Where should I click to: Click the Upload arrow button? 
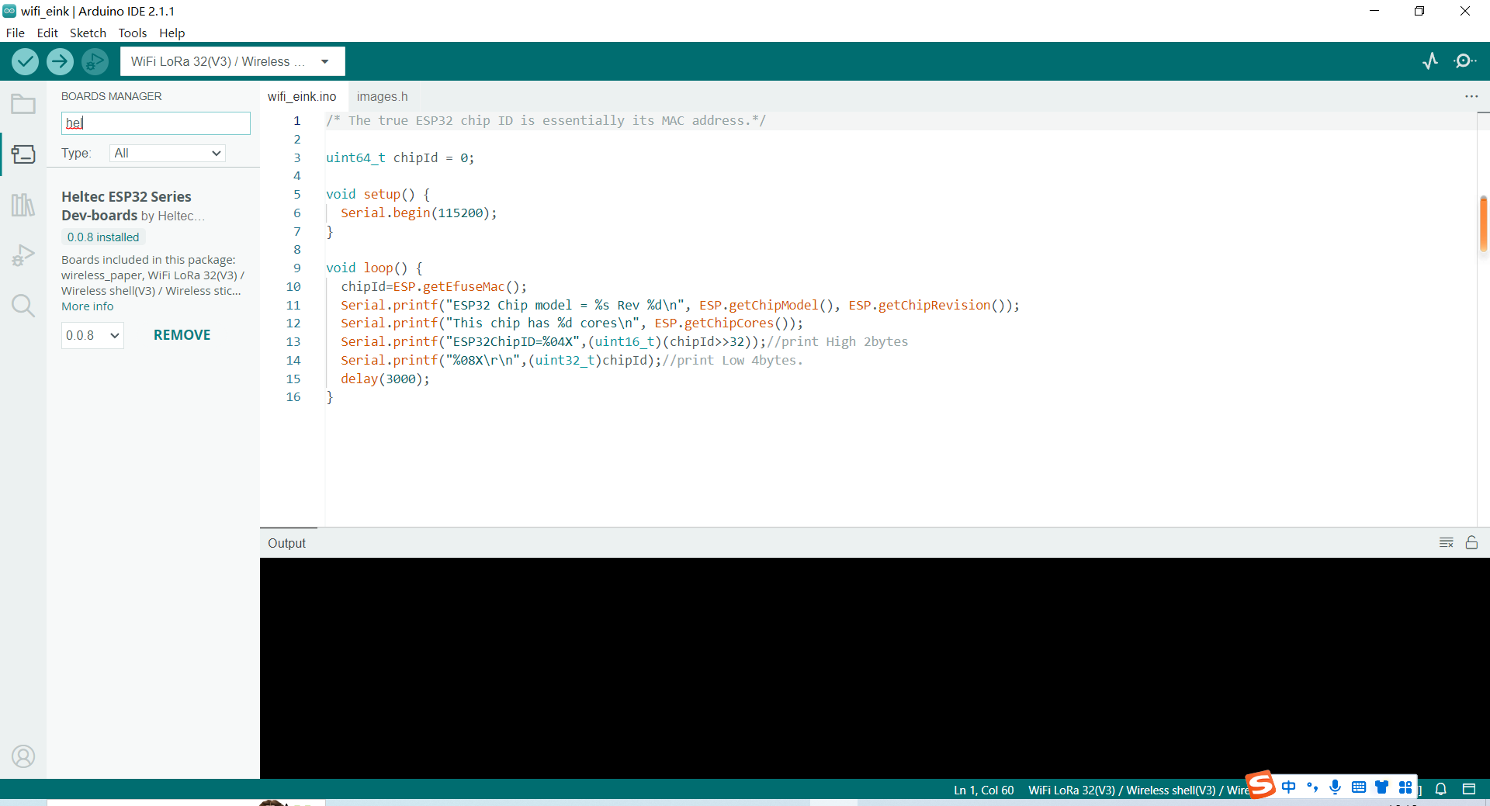coord(60,61)
